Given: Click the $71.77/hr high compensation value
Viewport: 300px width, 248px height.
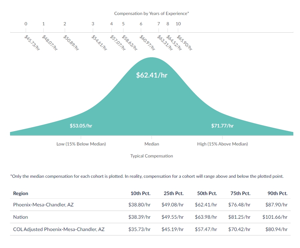Looking at the screenshot, I should tap(222, 125).
